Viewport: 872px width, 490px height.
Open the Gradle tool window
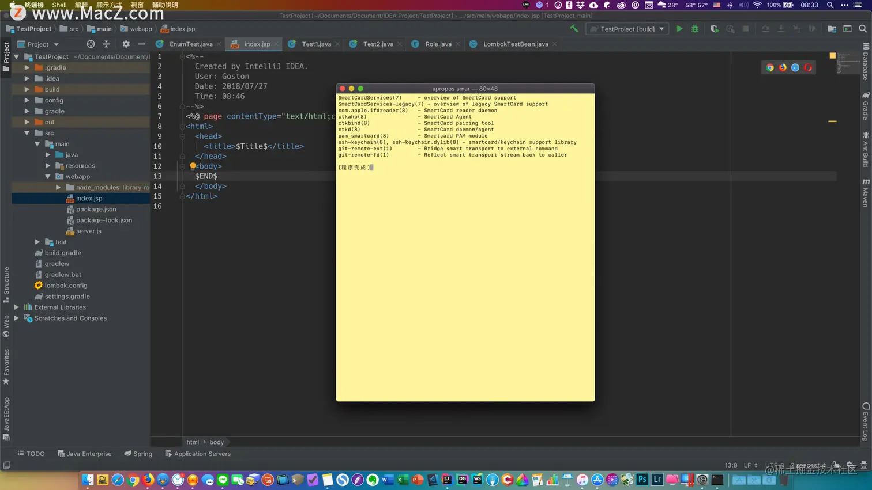tap(866, 106)
